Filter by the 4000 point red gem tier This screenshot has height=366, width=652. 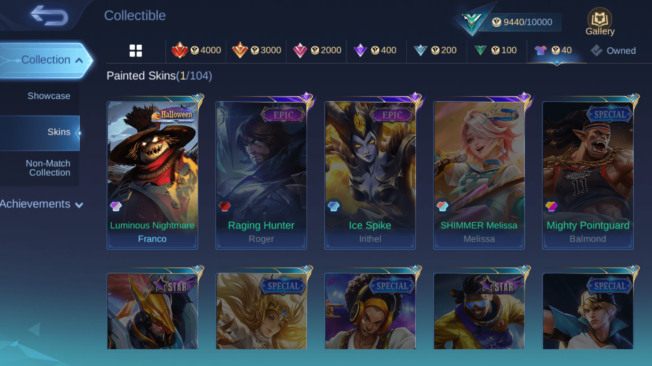click(196, 50)
